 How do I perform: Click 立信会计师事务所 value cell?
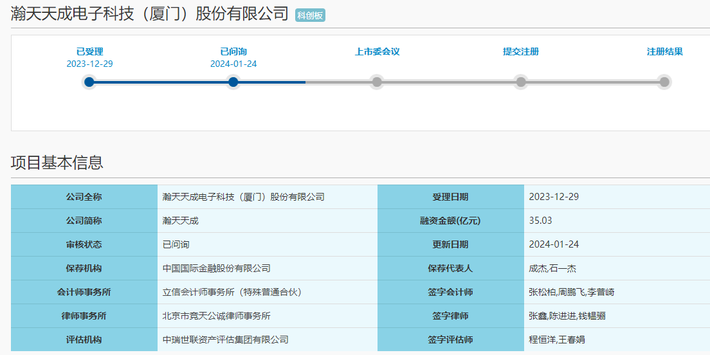coord(267,292)
